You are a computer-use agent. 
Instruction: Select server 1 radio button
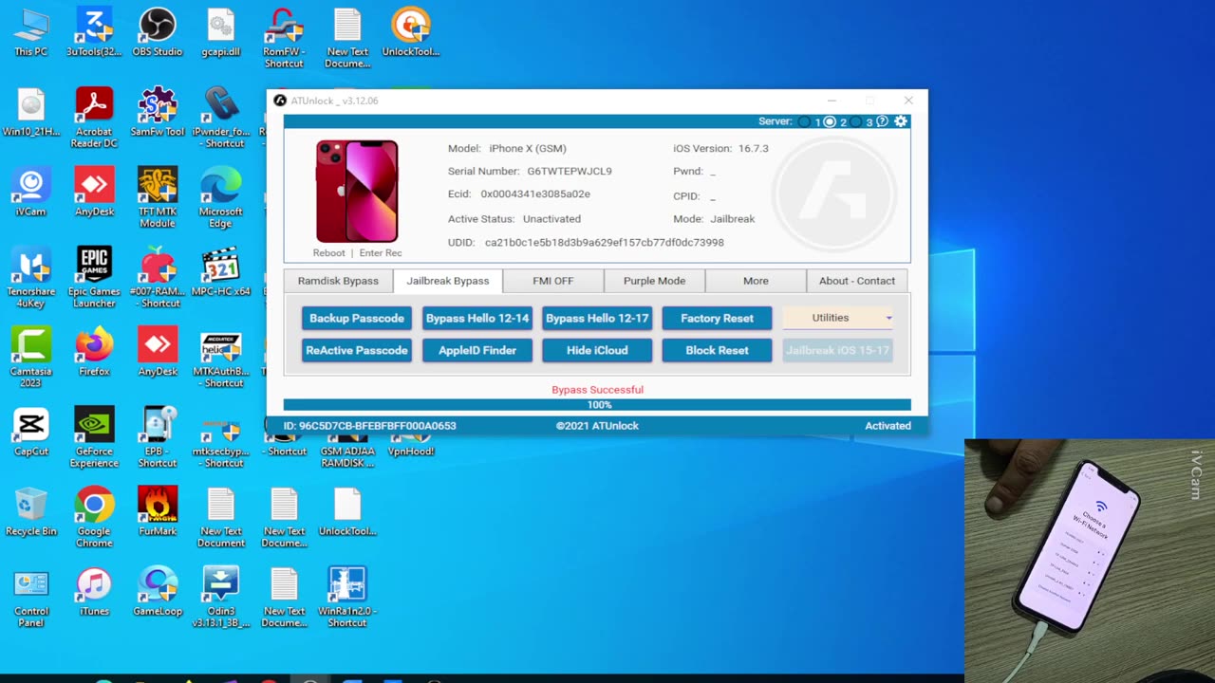[x=805, y=121]
